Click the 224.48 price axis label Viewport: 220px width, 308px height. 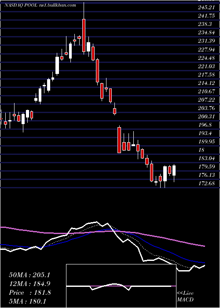tap(206, 58)
